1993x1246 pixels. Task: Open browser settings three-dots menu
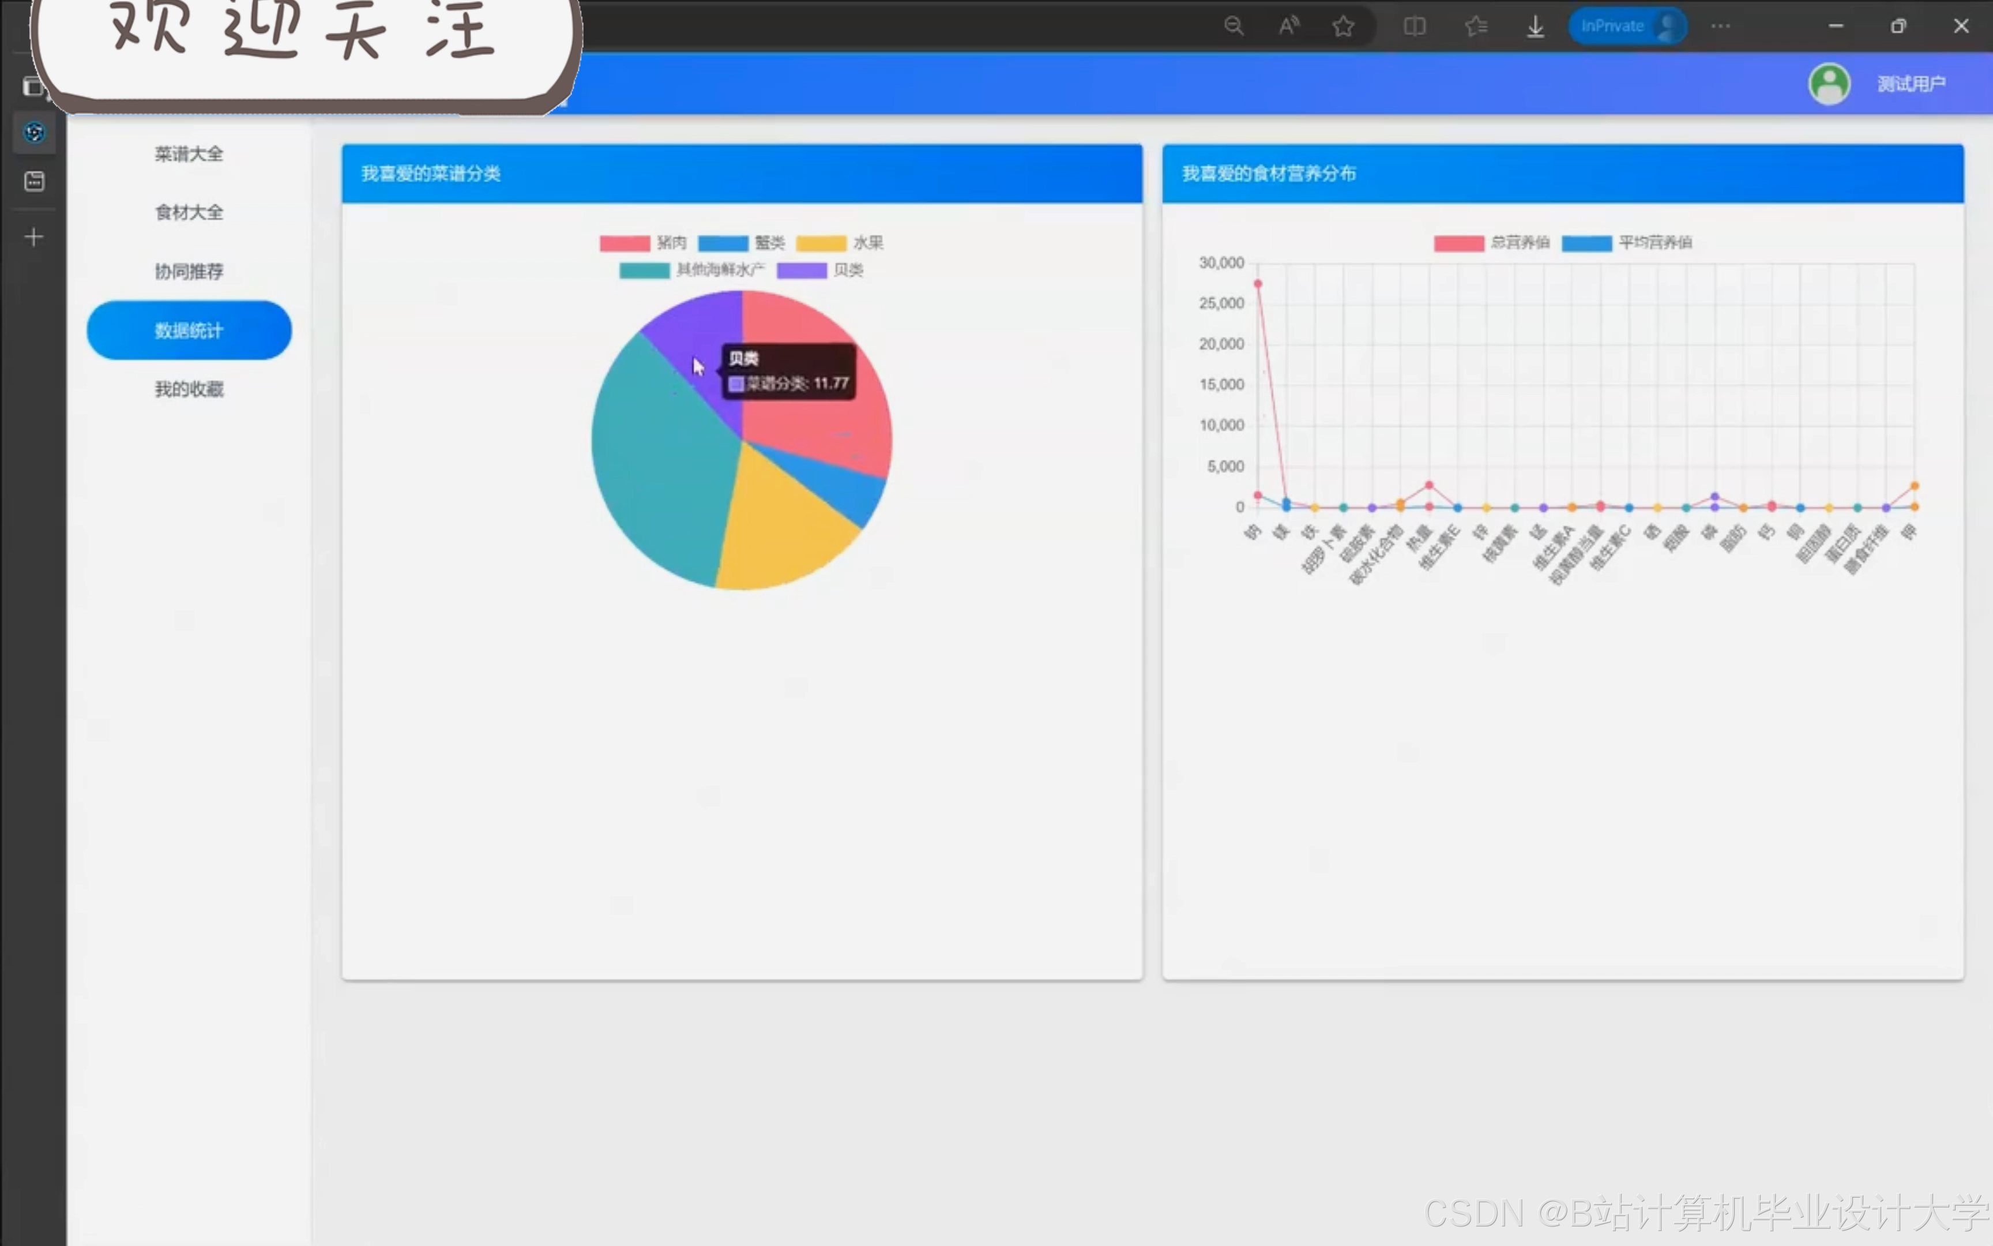coord(1720,27)
